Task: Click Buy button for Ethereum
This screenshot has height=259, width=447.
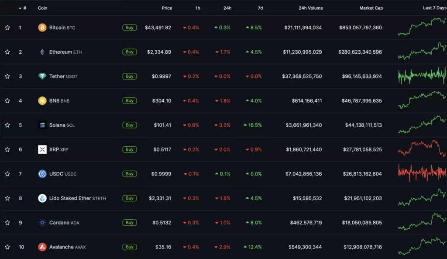Action: click(x=129, y=52)
